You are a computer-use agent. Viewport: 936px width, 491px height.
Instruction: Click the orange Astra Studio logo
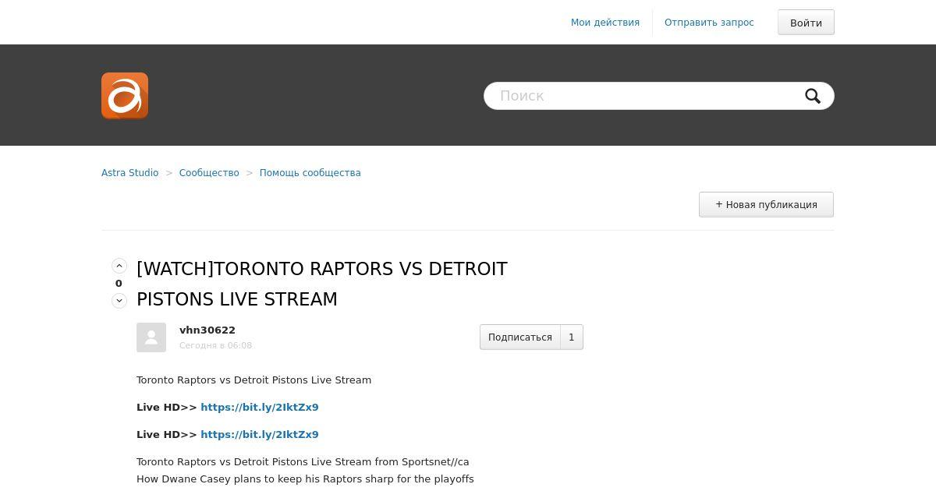point(125,96)
